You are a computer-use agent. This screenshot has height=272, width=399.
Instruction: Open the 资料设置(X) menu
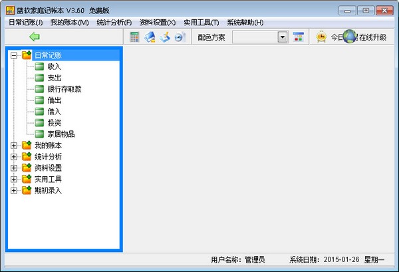point(158,23)
